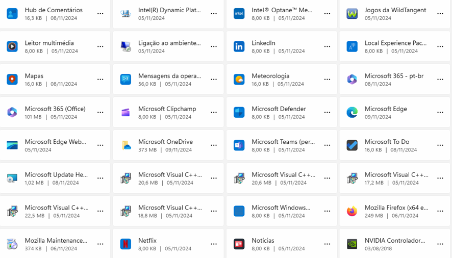Open more options for Microsoft Defender
The image size is (452, 258).
click(x=327, y=112)
